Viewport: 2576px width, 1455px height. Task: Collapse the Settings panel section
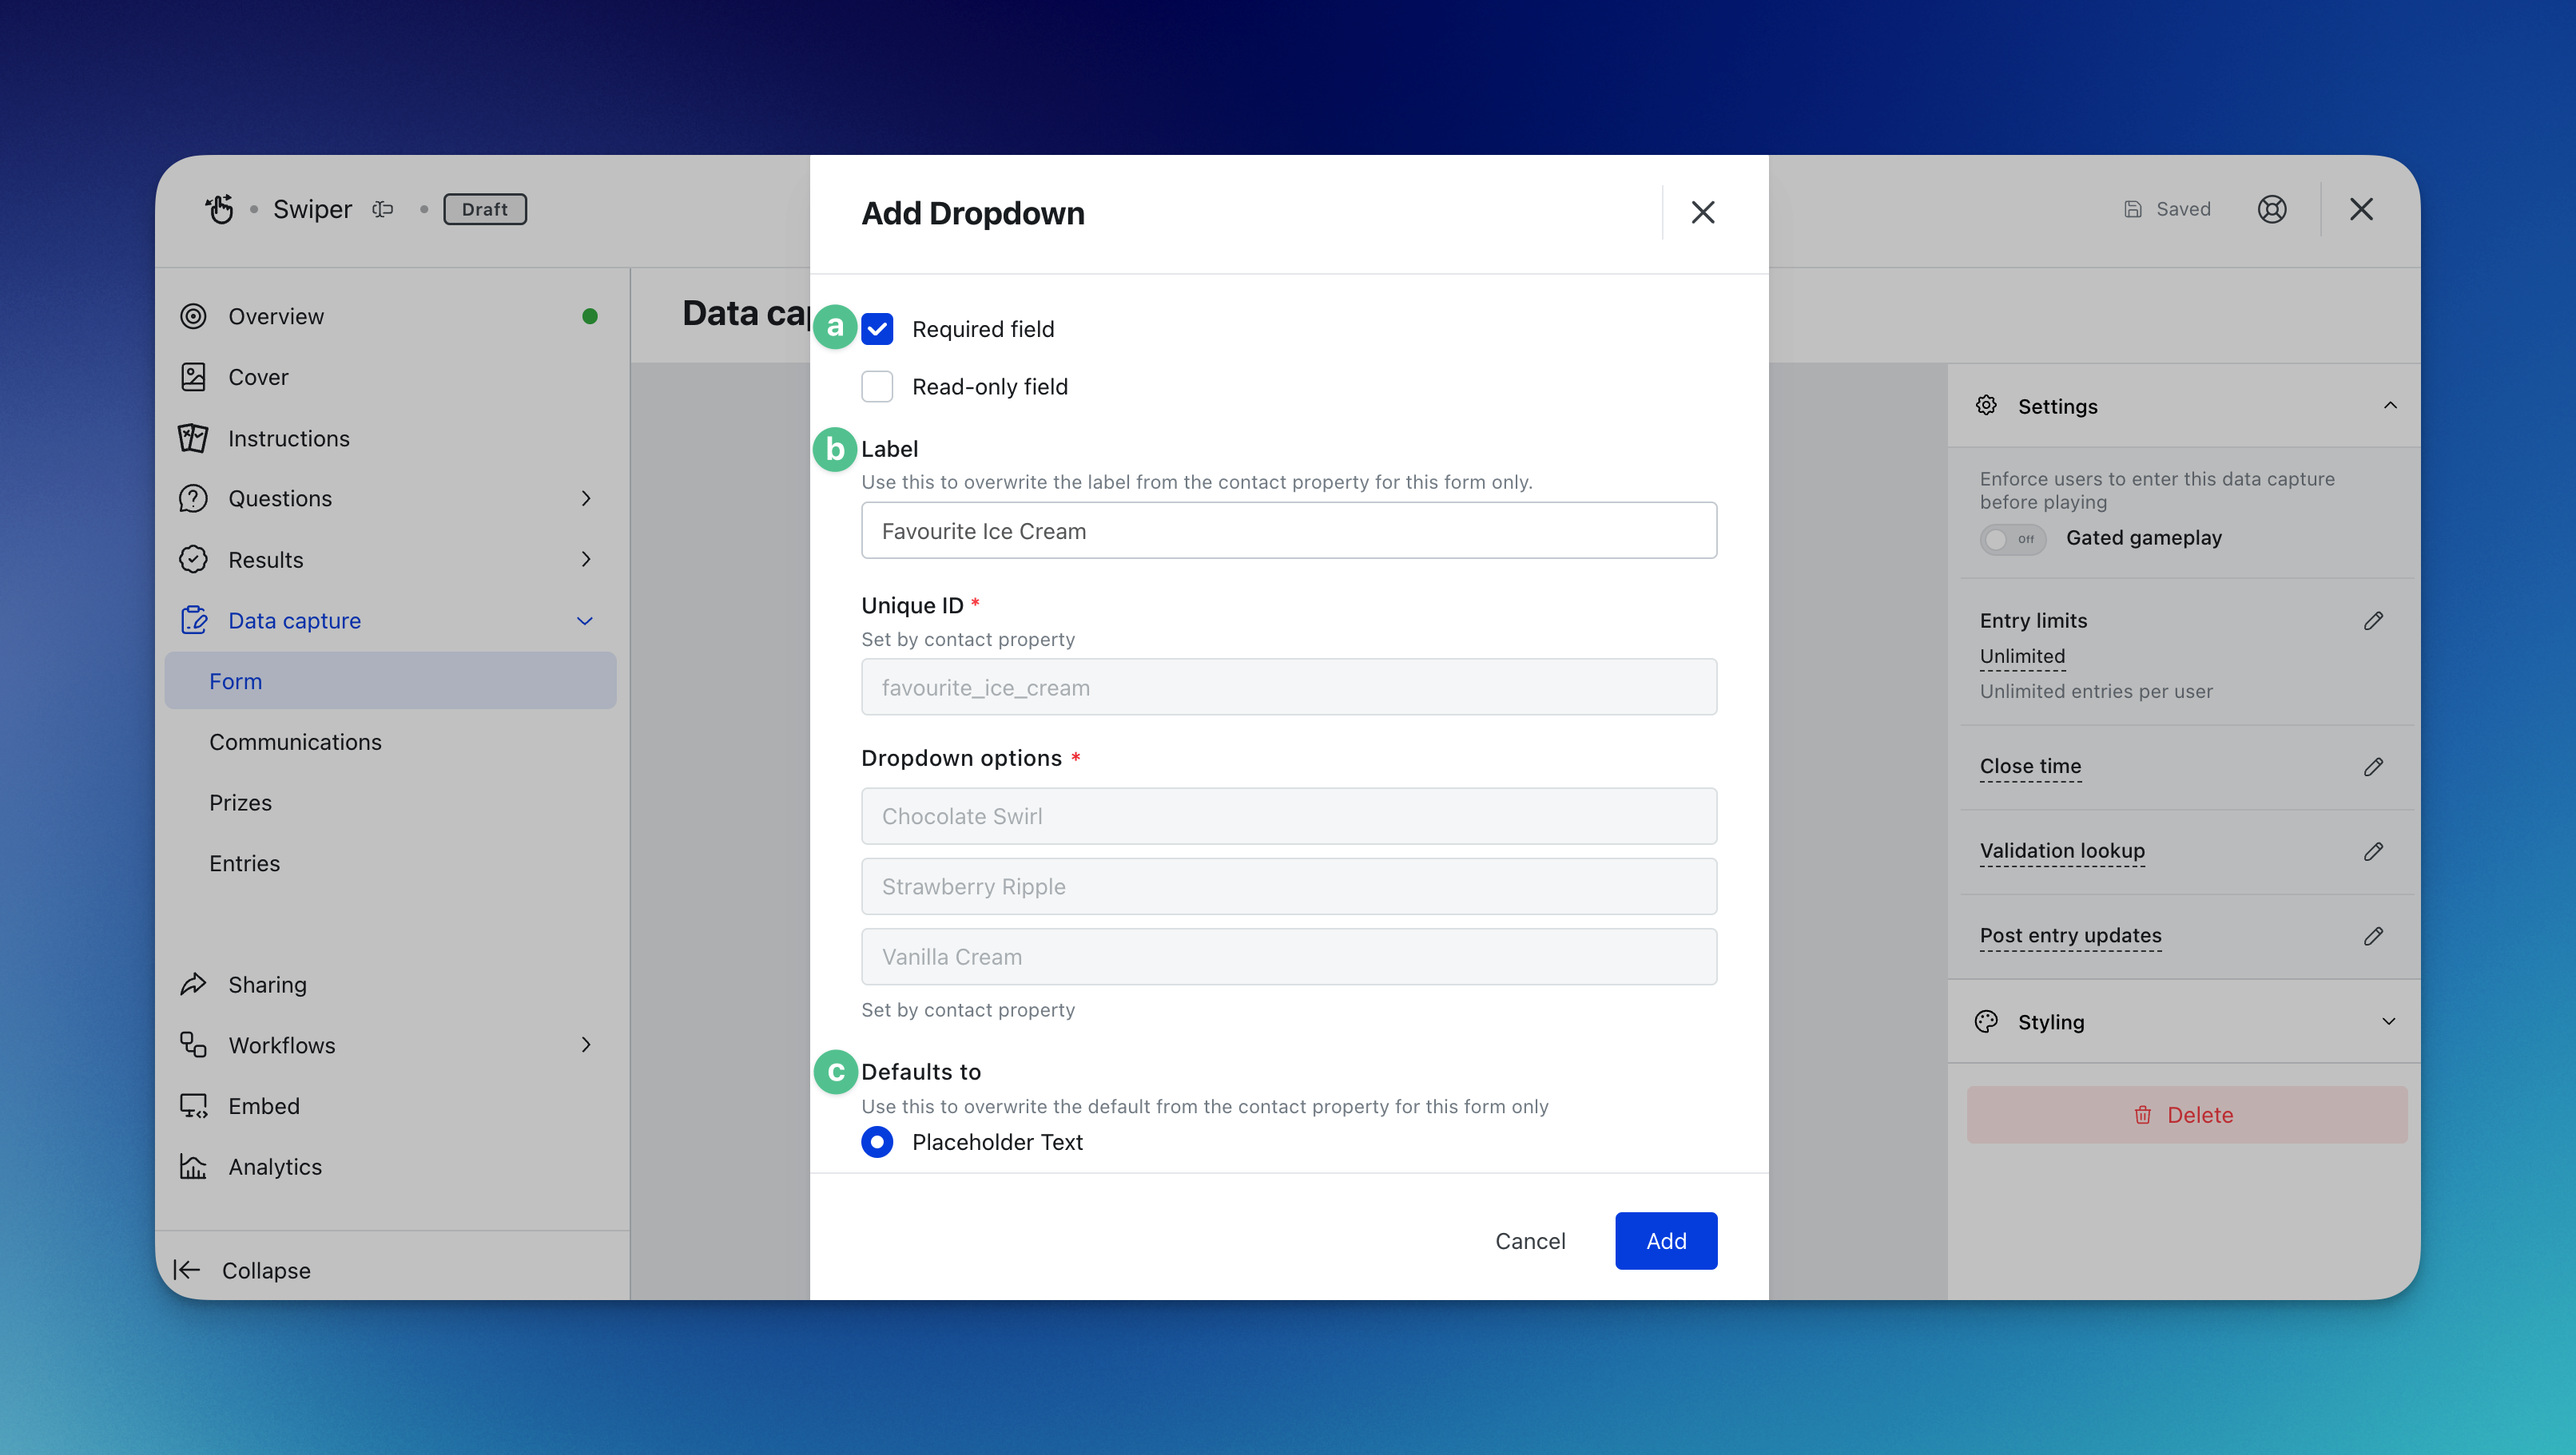pyautogui.click(x=2389, y=406)
